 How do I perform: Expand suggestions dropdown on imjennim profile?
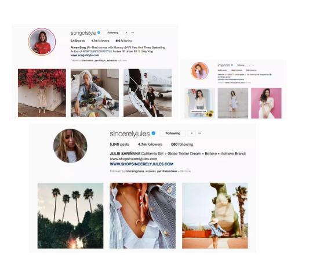(x=249, y=65)
